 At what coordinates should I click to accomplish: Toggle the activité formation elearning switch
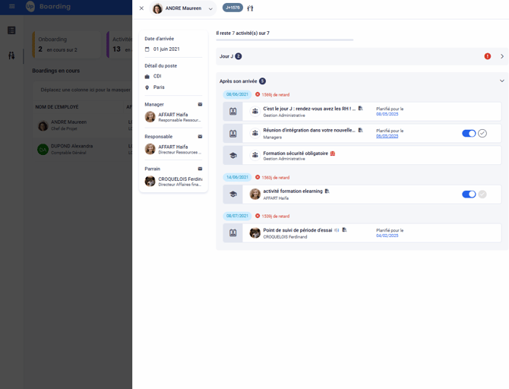469,194
